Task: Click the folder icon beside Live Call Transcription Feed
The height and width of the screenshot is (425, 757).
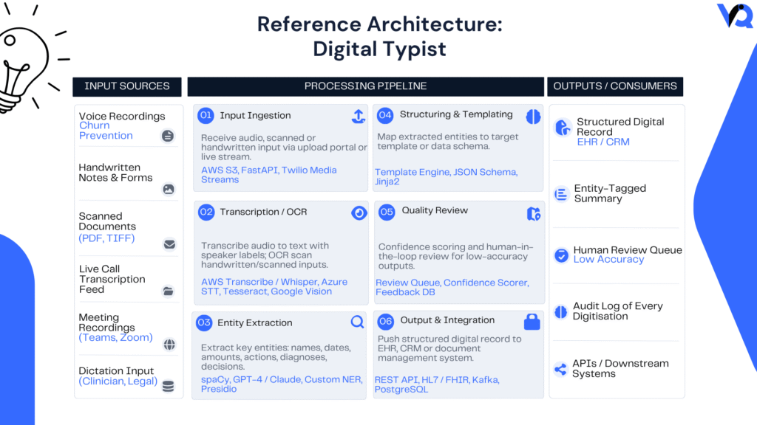Action: click(168, 291)
